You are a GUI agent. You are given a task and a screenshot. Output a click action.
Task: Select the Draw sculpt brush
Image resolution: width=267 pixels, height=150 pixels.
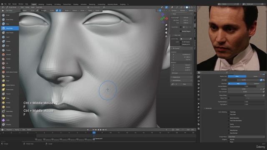pyautogui.click(x=10, y=15)
